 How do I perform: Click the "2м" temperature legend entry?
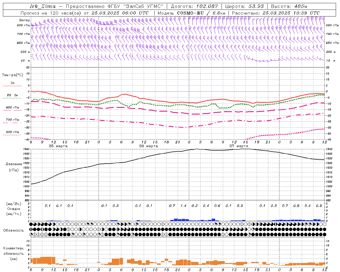click(12, 83)
